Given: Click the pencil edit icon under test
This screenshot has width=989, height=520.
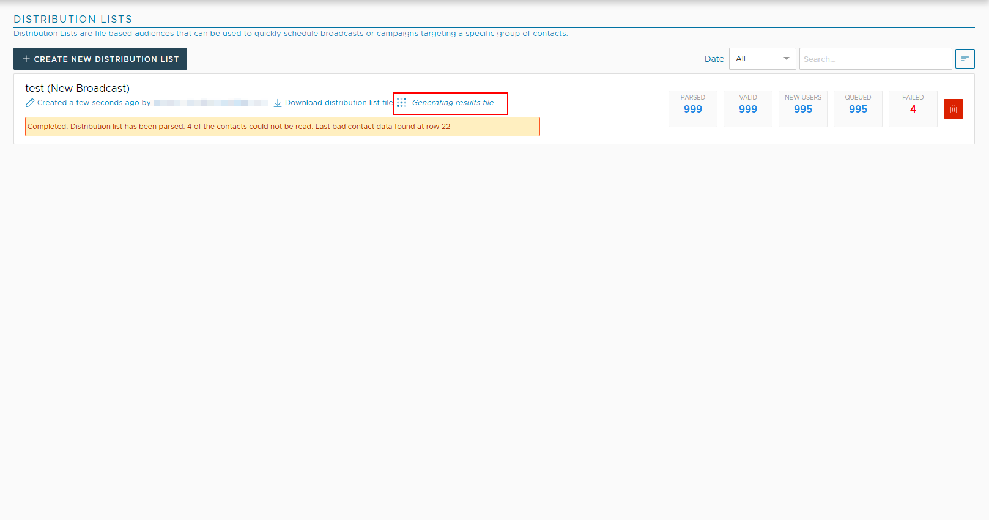Looking at the screenshot, I should coord(30,103).
